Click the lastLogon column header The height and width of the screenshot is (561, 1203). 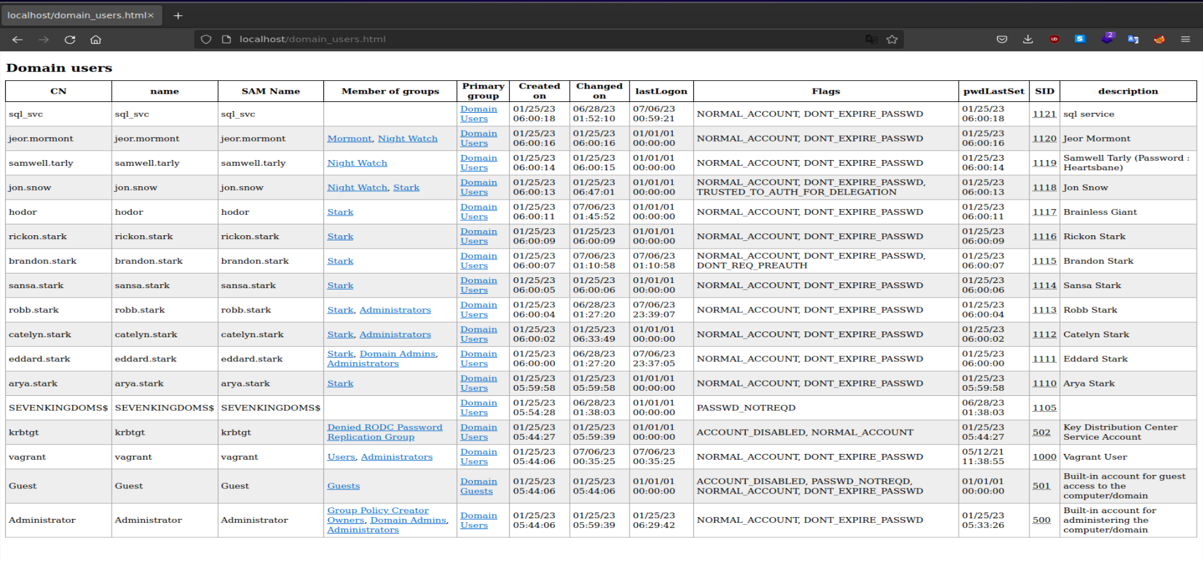pyautogui.click(x=661, y=91)
